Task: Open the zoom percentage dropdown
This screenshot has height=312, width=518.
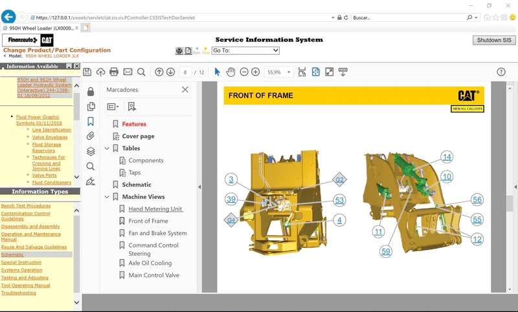Action: pos(289,72)
